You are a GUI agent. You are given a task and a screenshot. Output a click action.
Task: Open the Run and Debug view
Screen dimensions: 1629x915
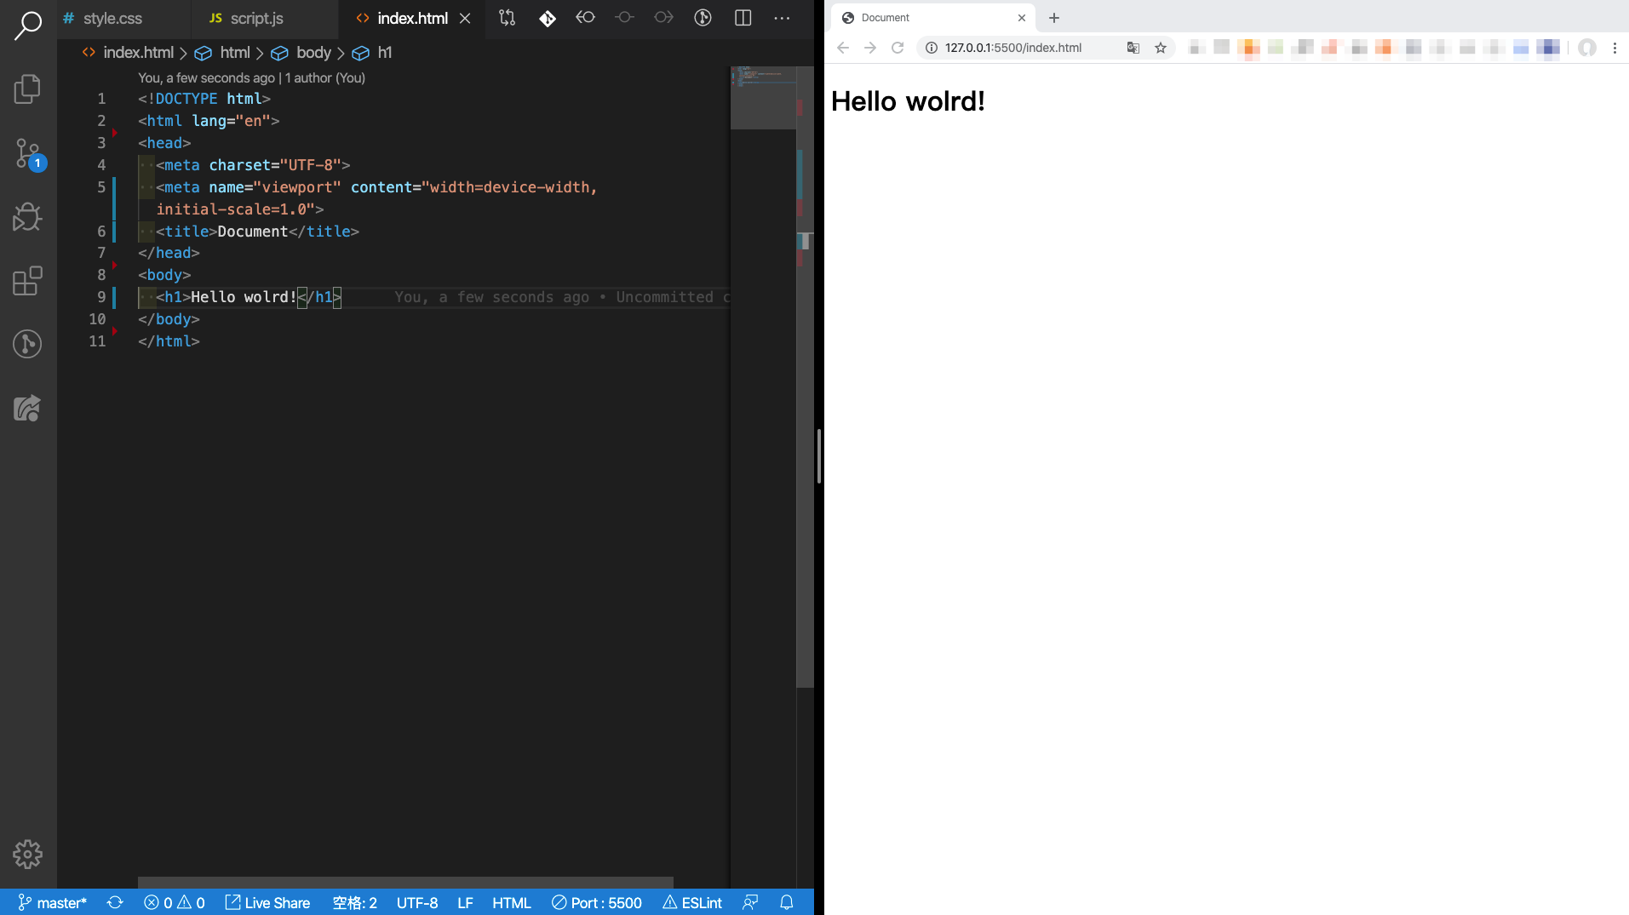[27, 217]
